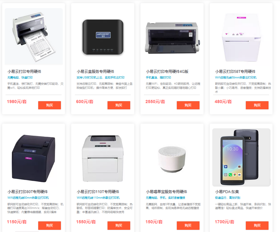Click 购买 for the 2550元 4G版 printer
Image resolution: width=280 pixels, height=232 pixels.
(188, 105)
